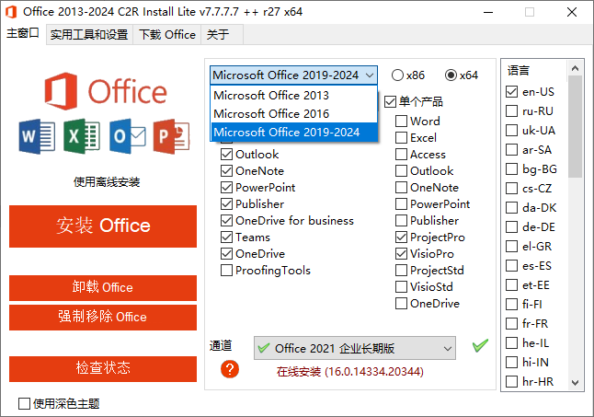Click the PowerPoint icon in the logo

[171, 137]
